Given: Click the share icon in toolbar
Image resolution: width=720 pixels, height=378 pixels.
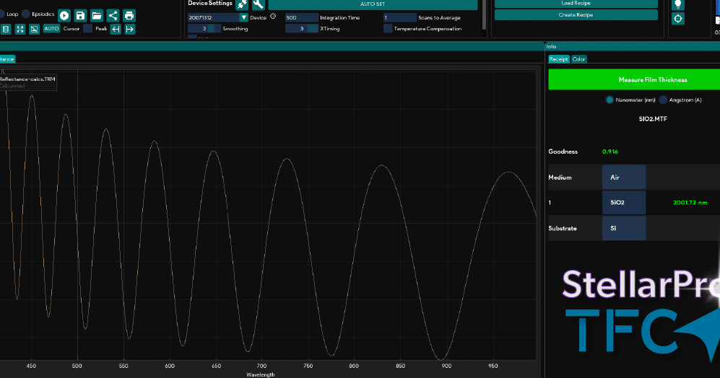Looking at the screenshot, I should [x=113, y=15].
